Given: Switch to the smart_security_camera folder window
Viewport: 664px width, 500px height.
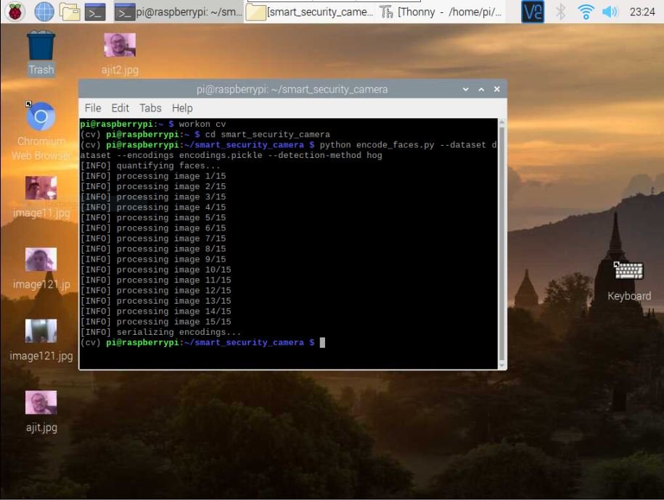Looking at the screenshot, I should pos(311,12).
